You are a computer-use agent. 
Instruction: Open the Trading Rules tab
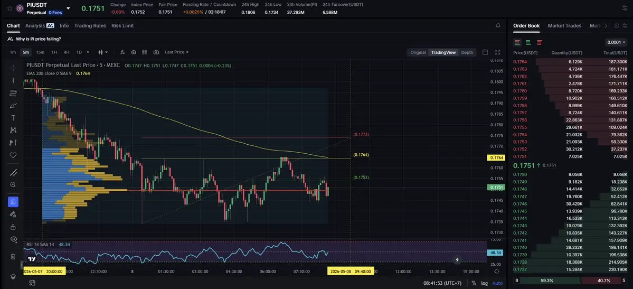point(90,25)
